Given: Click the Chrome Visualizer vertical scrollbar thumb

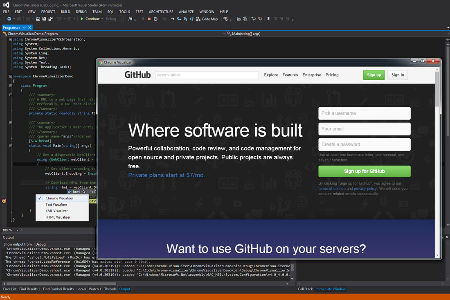Looking at the screenshot, I should (437, 89).
